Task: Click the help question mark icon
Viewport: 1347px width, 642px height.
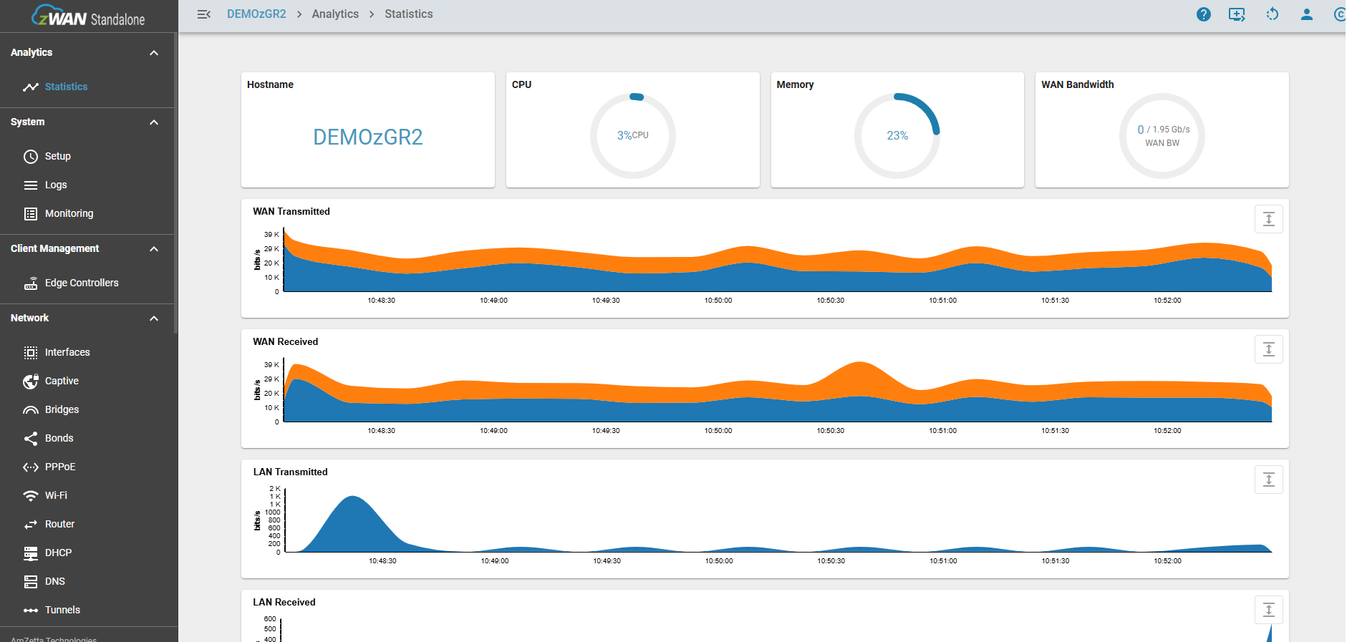Action: 1203,14
